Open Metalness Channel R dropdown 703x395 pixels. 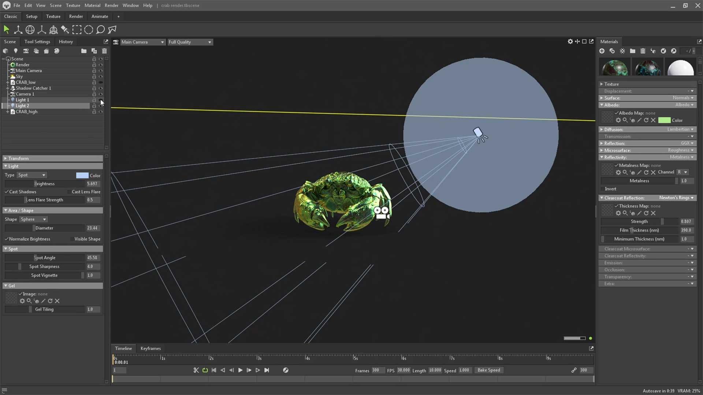682,172
